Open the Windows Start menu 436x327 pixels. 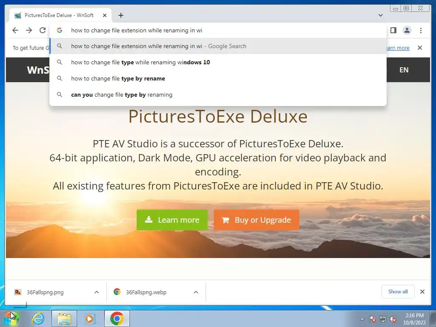click(11, 318)
